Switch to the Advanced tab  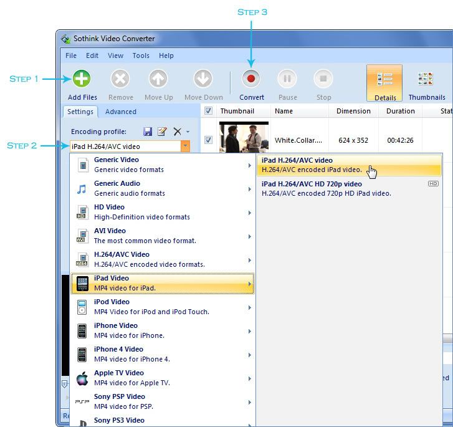(121, 112)
